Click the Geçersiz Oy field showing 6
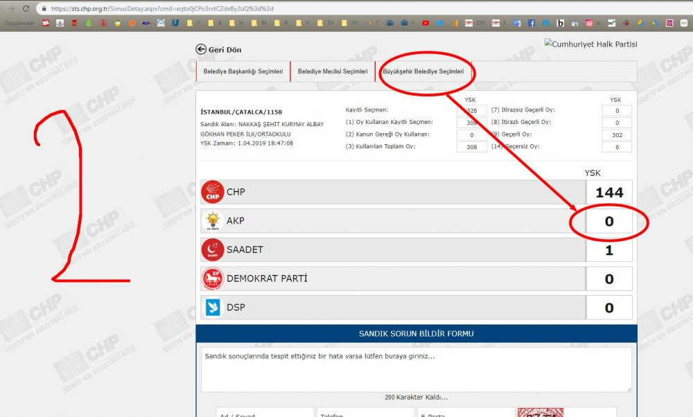The height and width of the screenshot is (417, 693). coord(617,147)
